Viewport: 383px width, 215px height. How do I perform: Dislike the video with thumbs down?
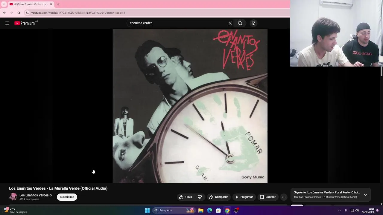200,197
